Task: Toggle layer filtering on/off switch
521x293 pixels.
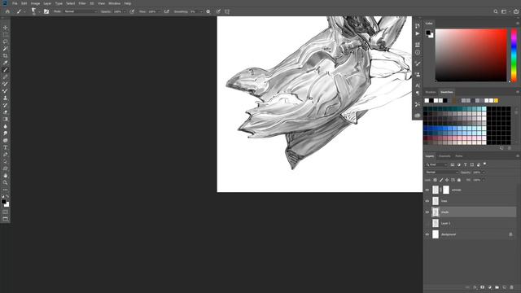Action: [x=485, y=164]
